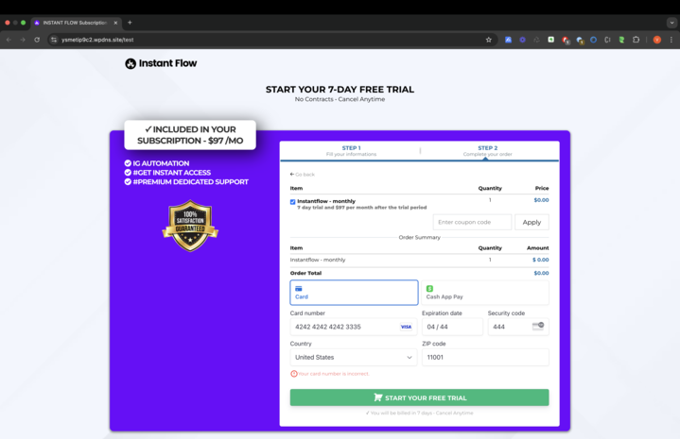The image size is (680, 439).
Task: Click the Security code field
Action: (x=518, y=327)
